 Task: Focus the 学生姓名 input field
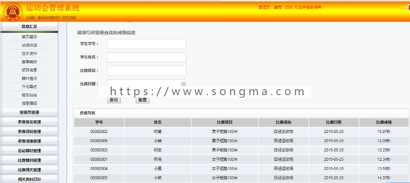coord(147,57)
